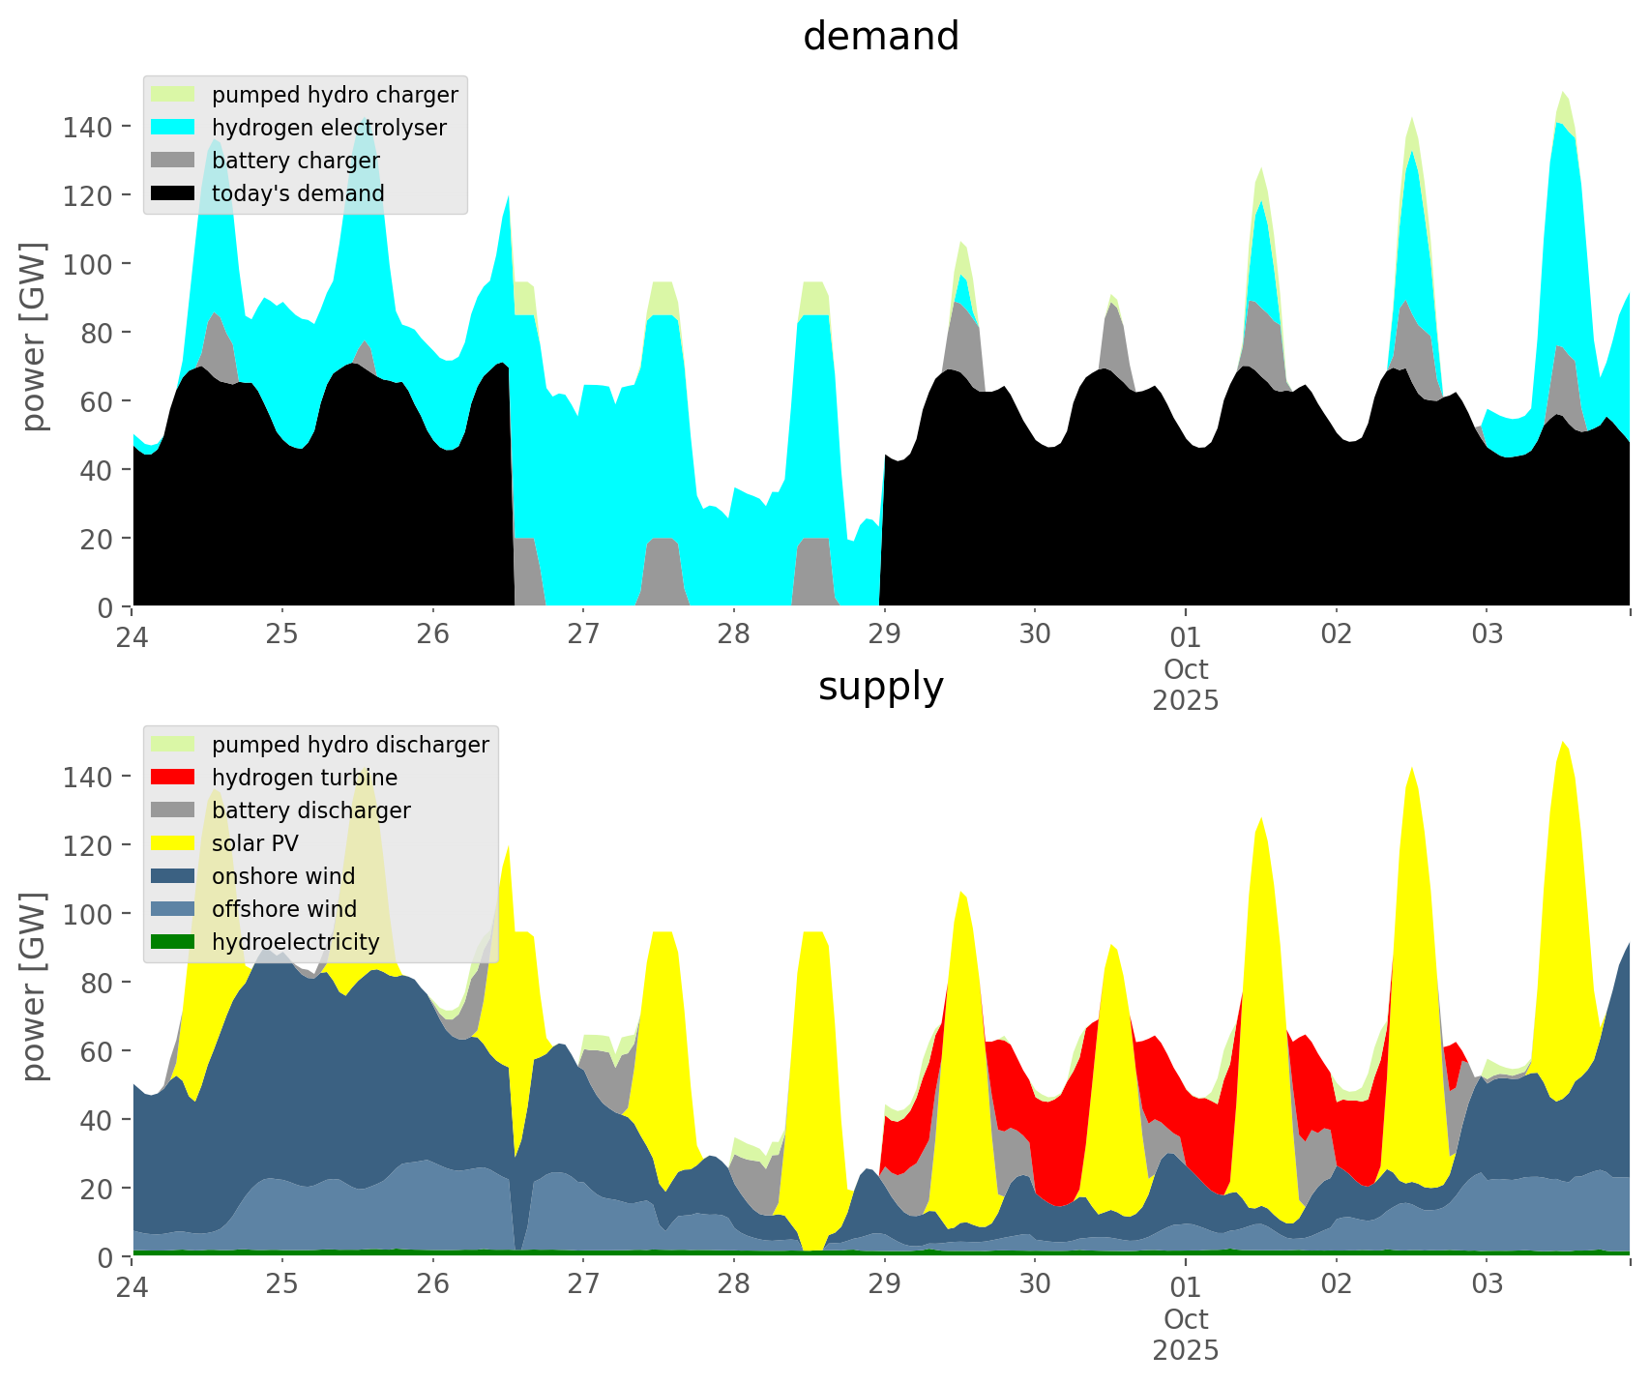
Task: Click the pumped hydro charger legend label
Action: tap(335, 95)
